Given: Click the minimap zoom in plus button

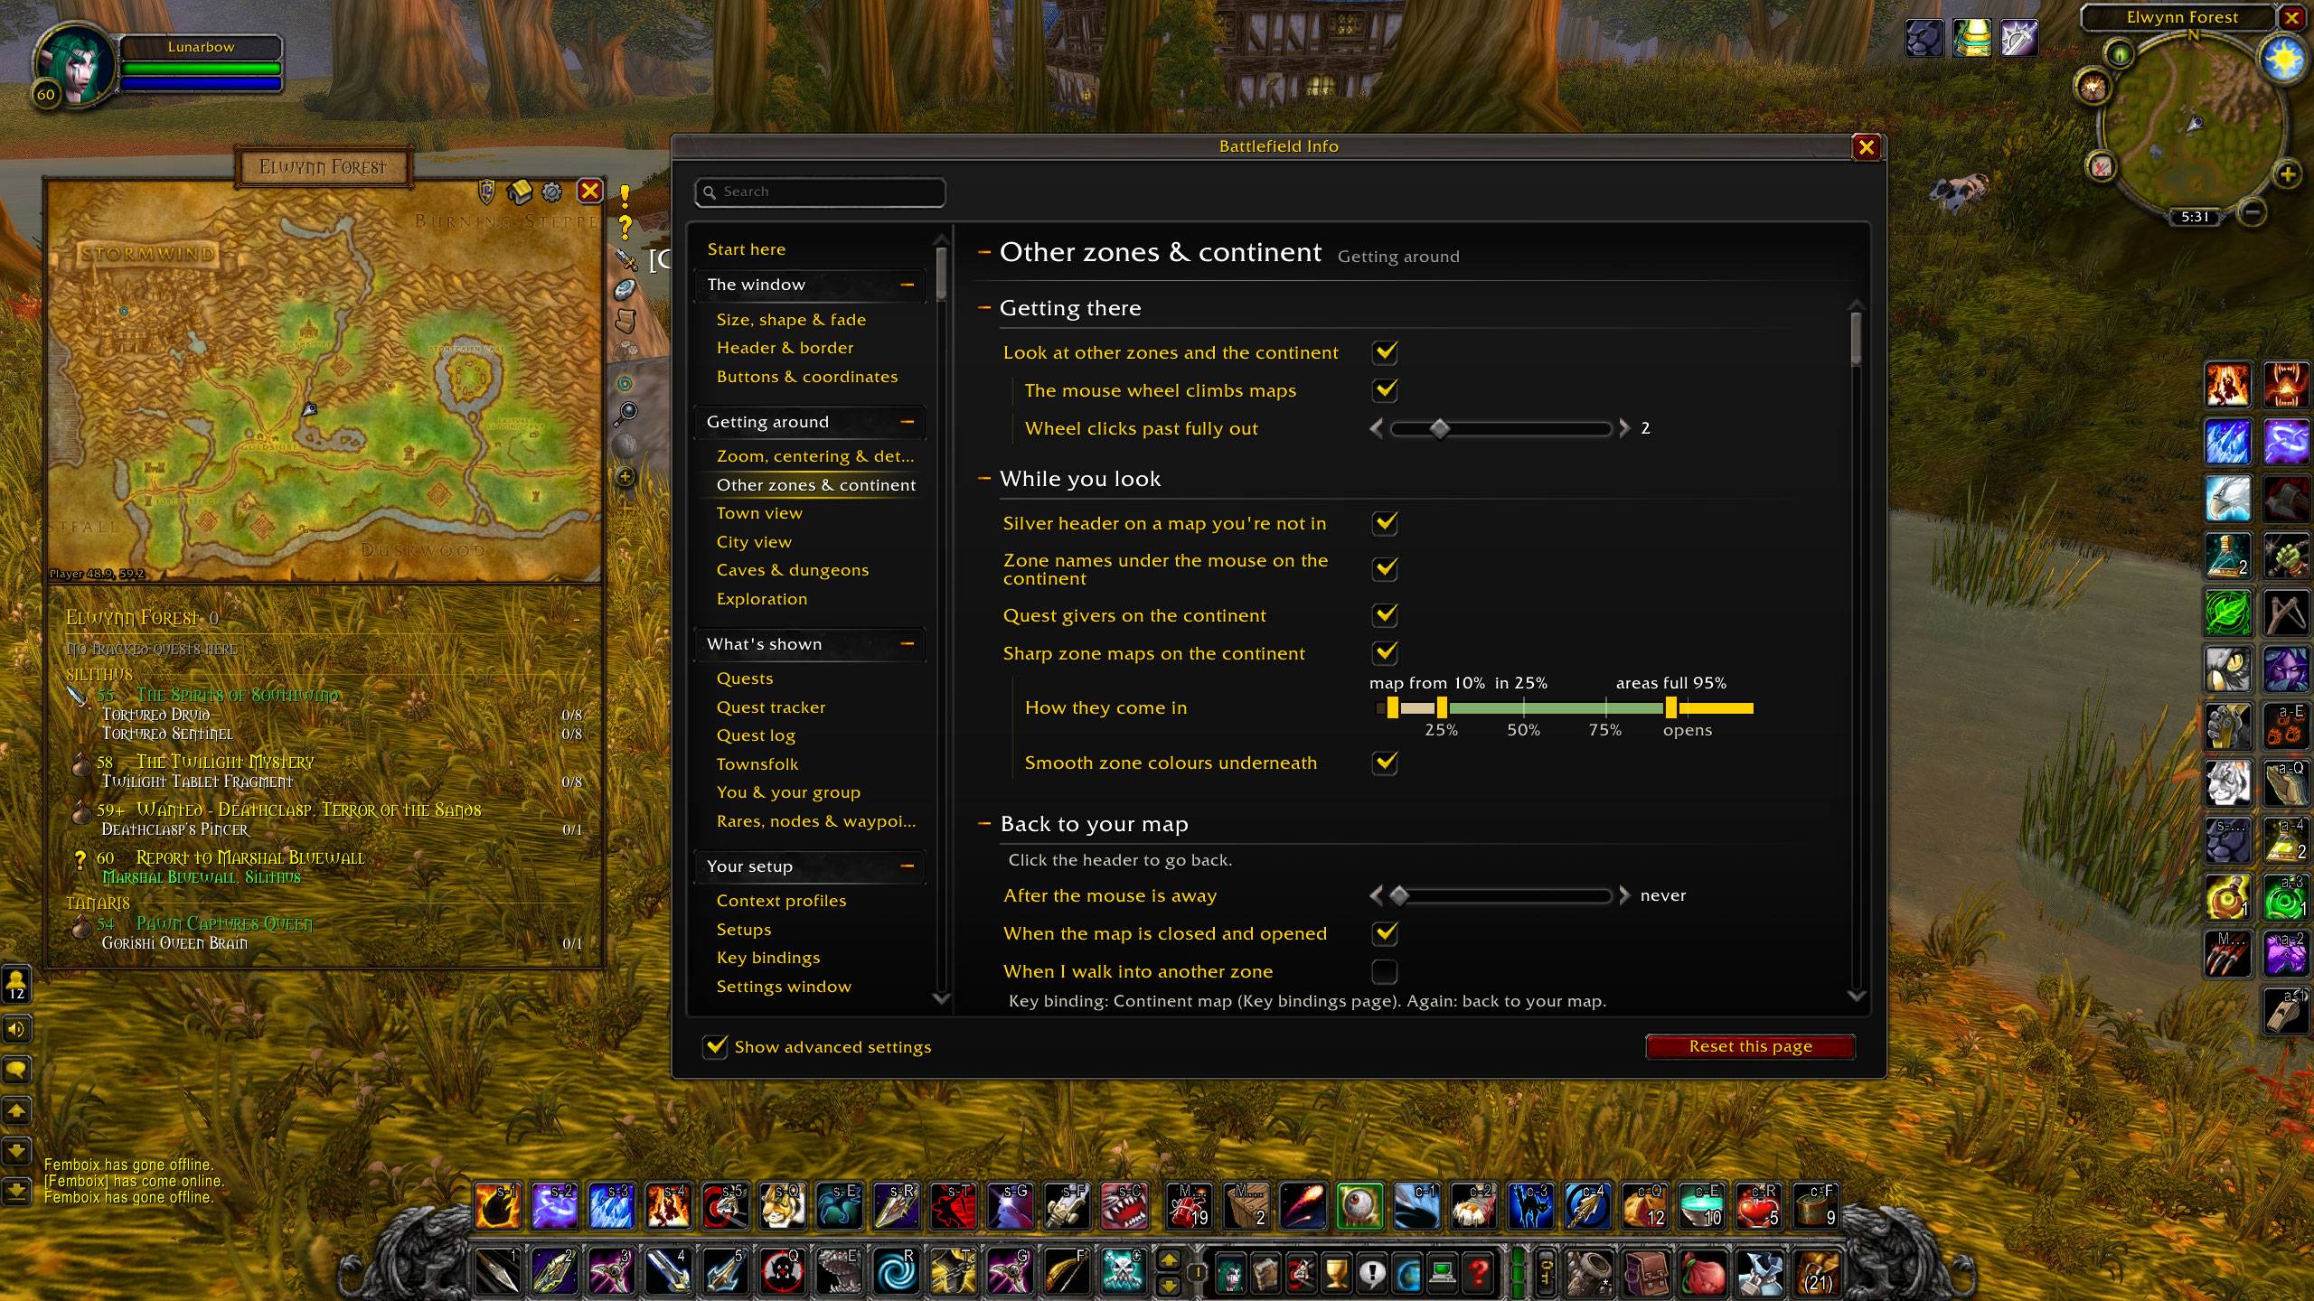Looking at the screenshot, I should [x=2287, y=174].
